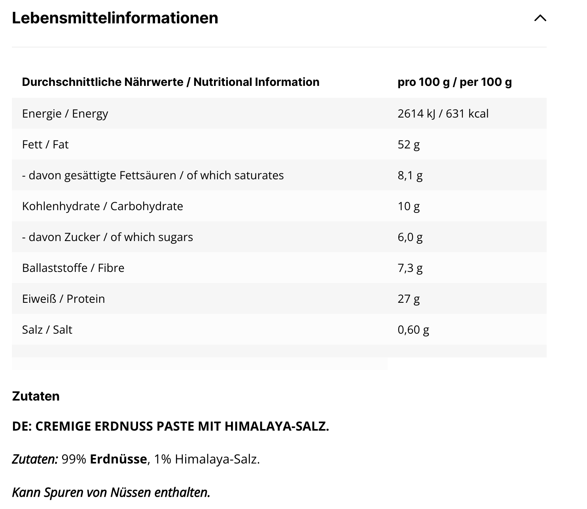Screen dimensions: 587x509
Task: Select the Energie / Energy row label
Action: point(65,114)
